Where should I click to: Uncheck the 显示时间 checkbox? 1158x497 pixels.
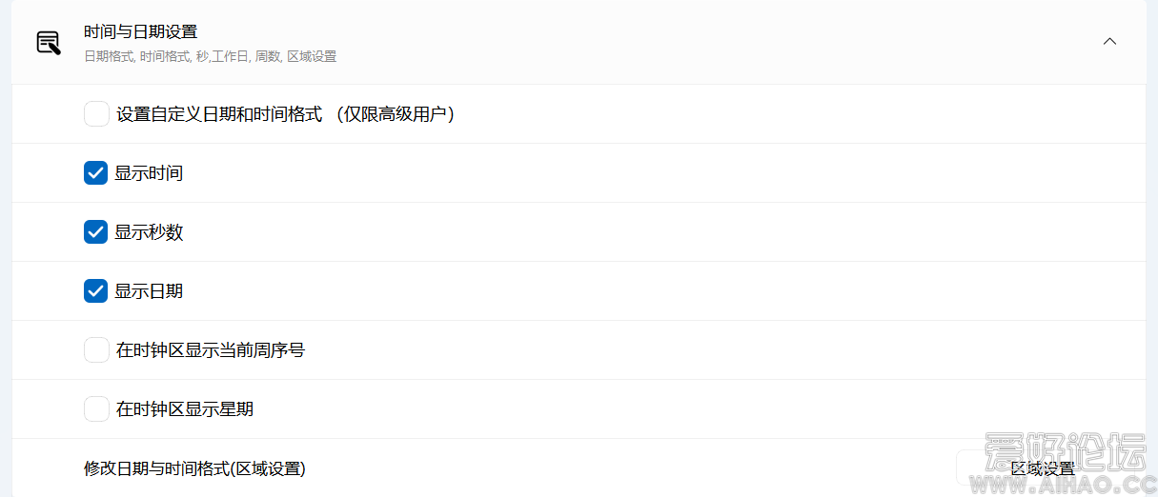(96, 173)
